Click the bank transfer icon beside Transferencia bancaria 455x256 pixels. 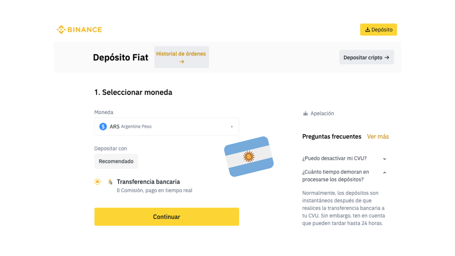pyautogui.click(x=110, y=182)
